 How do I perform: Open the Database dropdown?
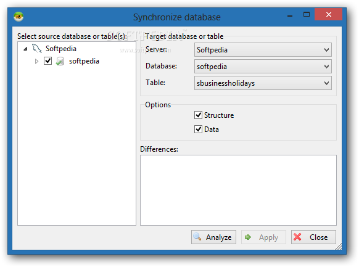click(x=263, y=67)
